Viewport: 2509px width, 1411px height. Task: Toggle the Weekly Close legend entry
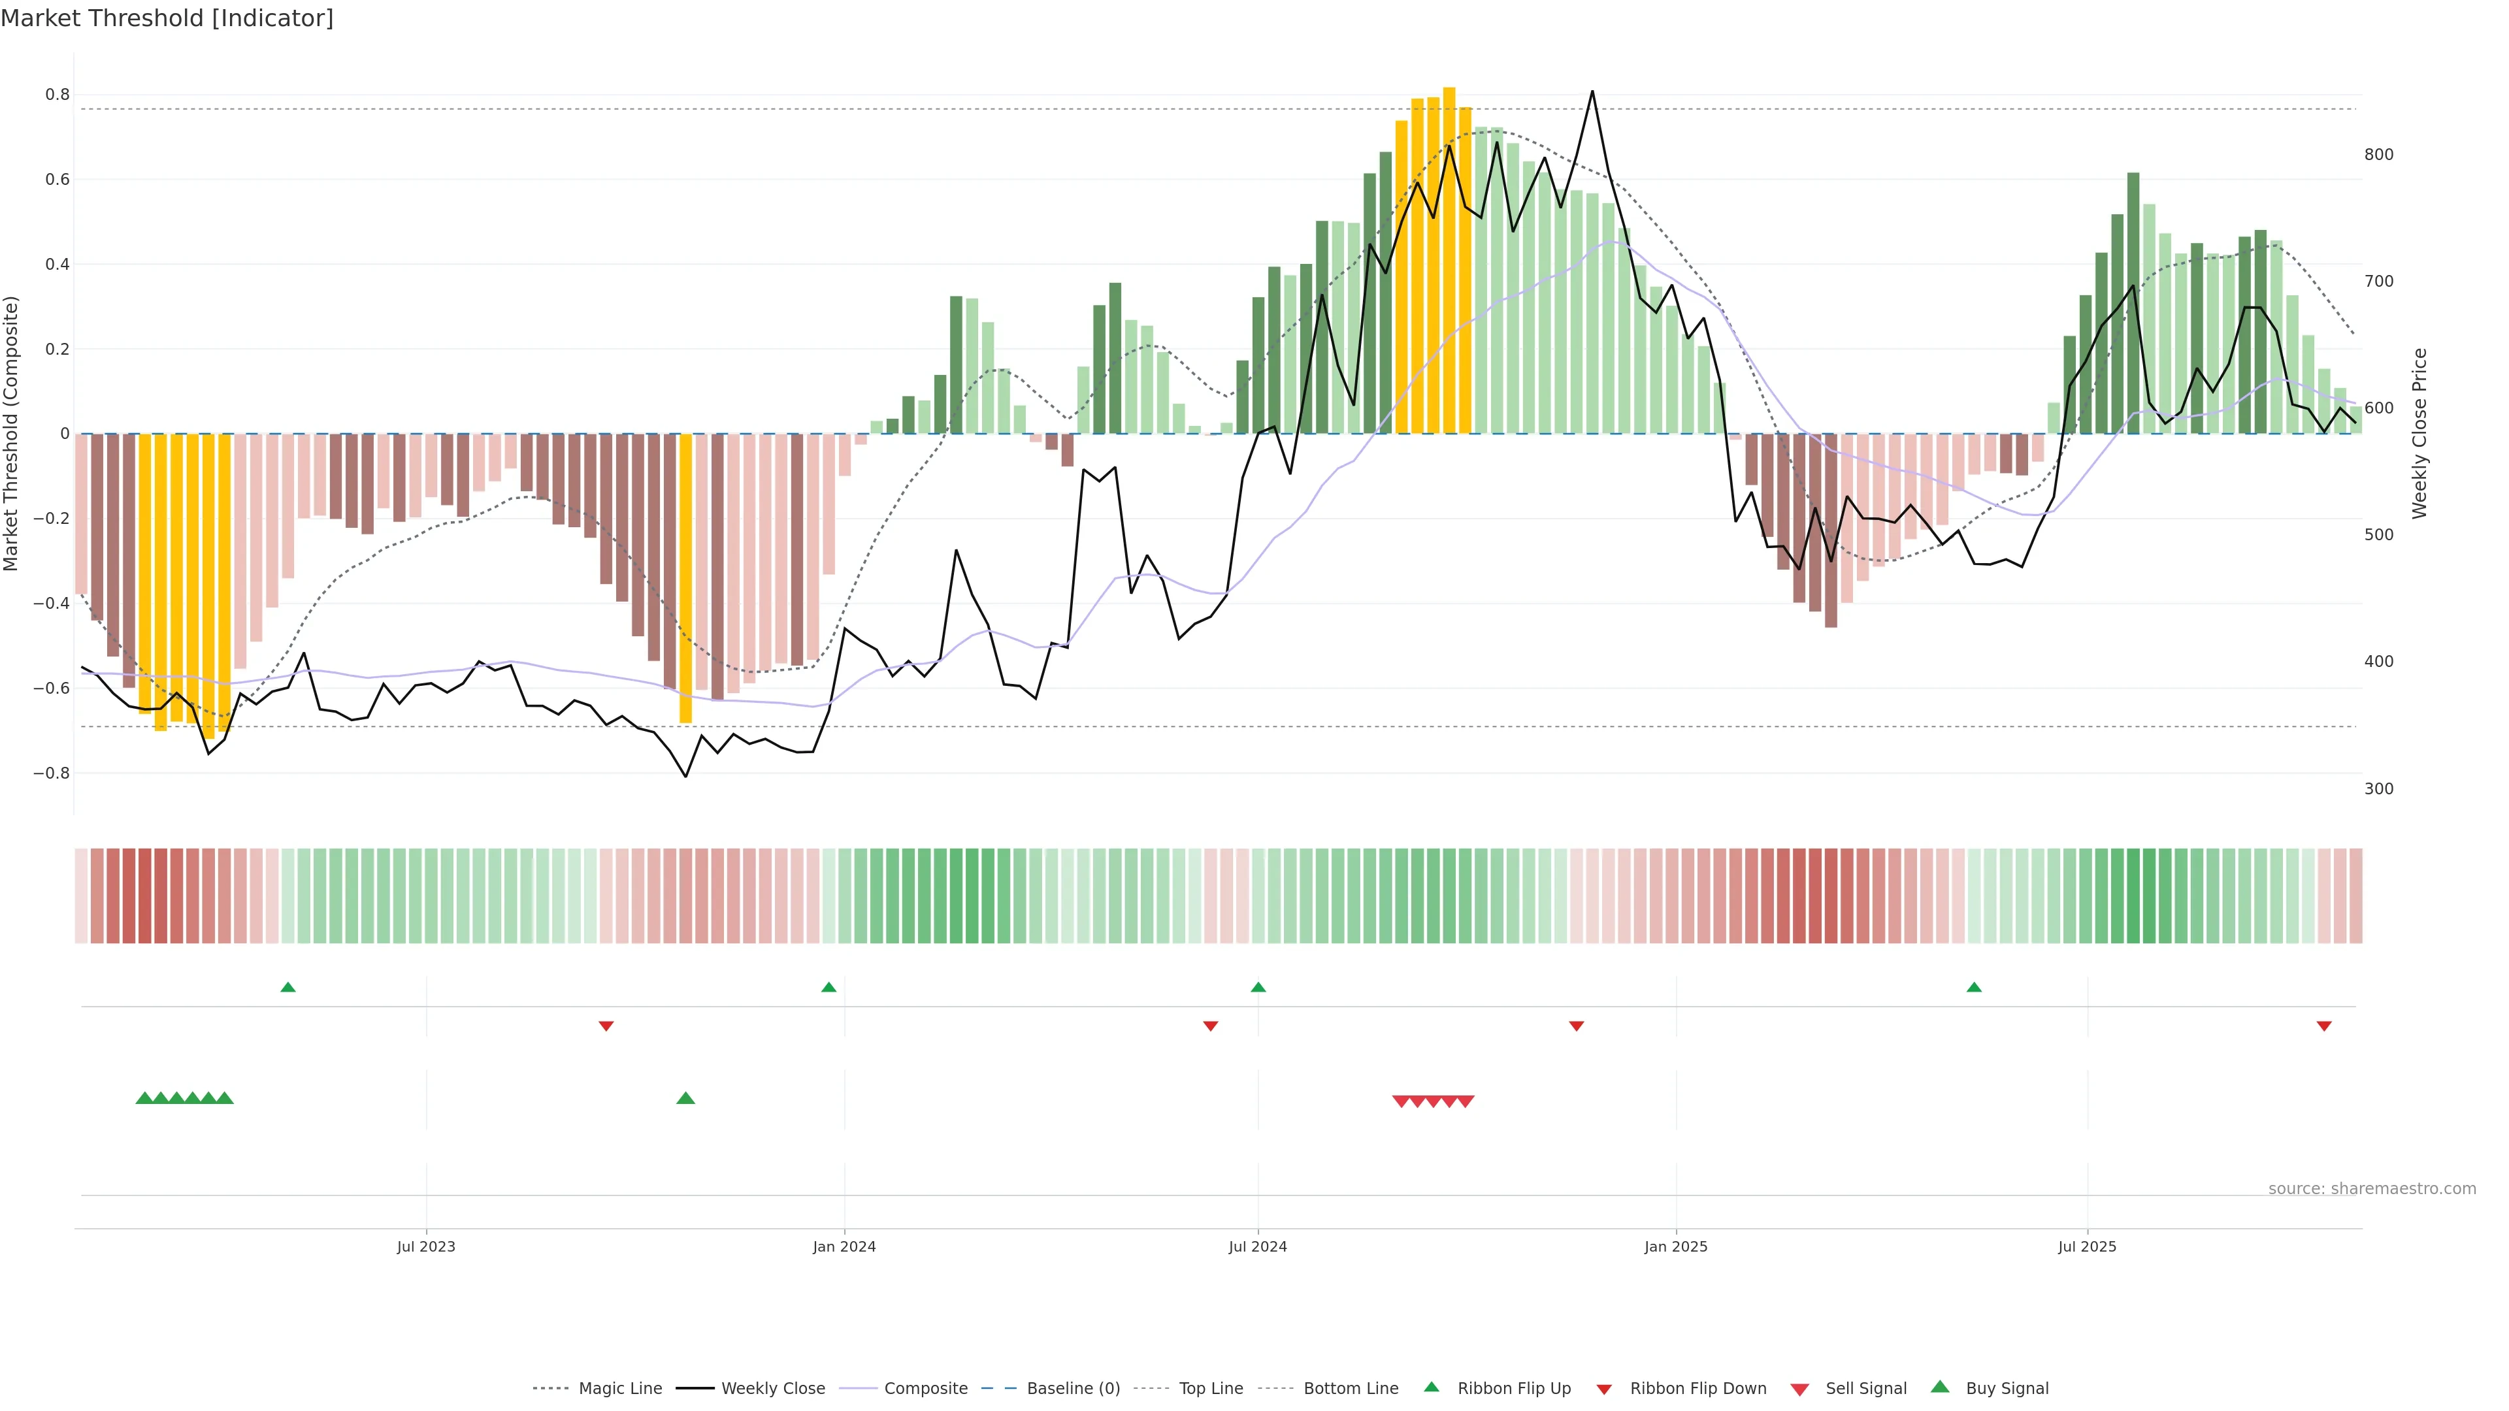tap(772, 1389)
